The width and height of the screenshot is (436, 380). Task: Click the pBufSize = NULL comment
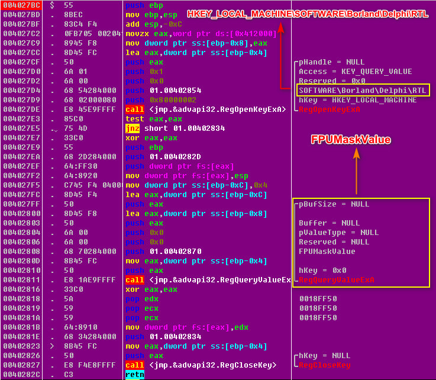[334, 204]
